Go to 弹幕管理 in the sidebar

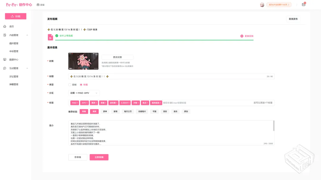(14, 84)
